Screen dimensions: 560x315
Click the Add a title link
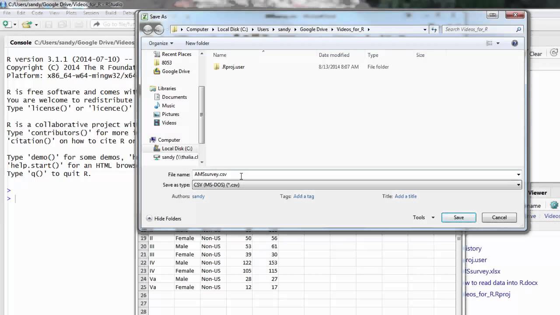click(406, 196)
